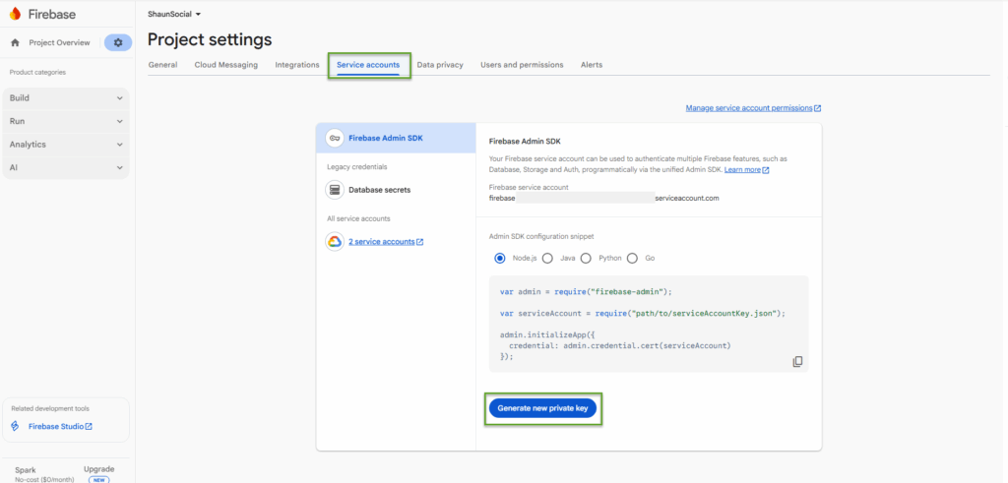Click the Firebase Studio icon
Viewport: 1008px width, 483px height.
(x=16, y=426)
